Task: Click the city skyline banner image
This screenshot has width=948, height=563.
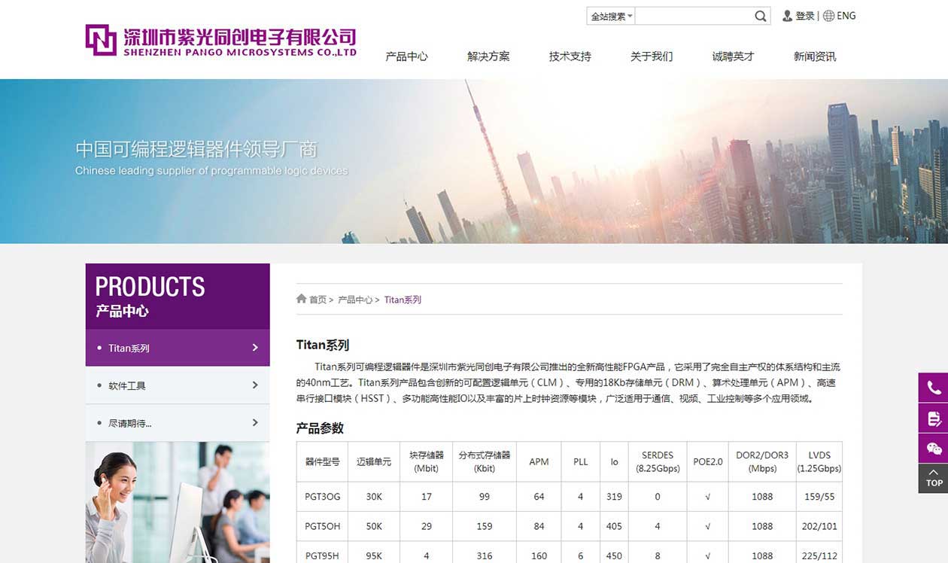Action: pyautogui.click(x=474, y=161)
